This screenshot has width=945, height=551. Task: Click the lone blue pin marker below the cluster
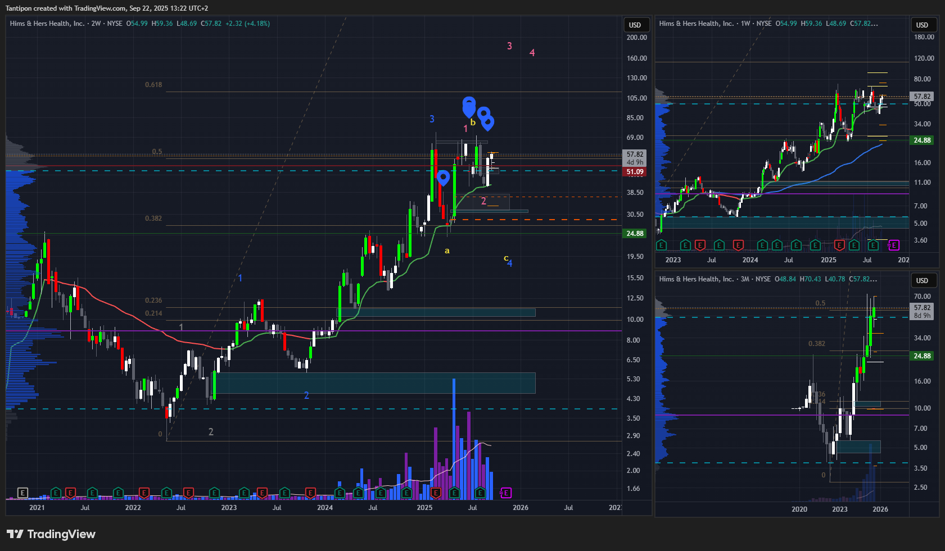(x=443, y=177)
